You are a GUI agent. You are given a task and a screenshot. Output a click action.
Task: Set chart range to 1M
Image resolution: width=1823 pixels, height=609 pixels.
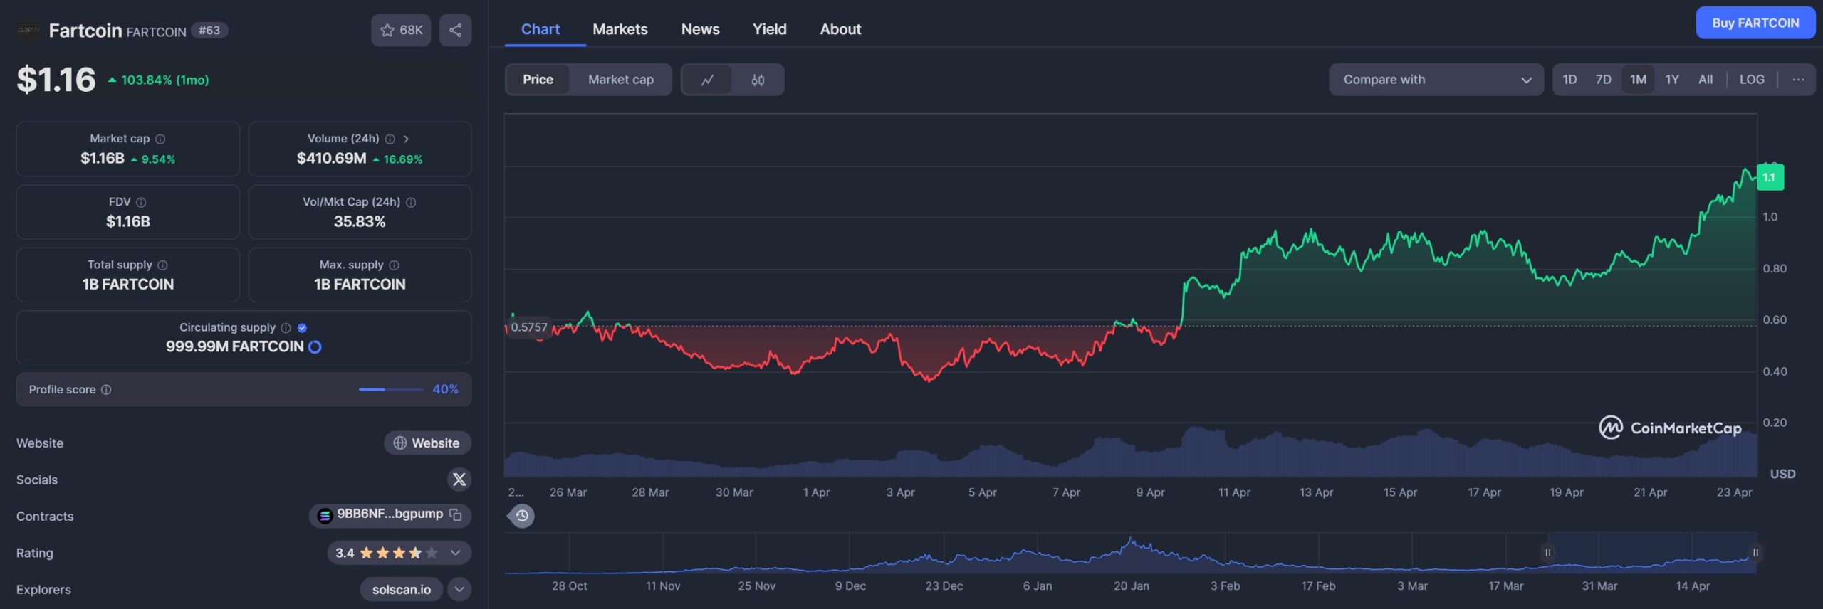[1638, 80]
